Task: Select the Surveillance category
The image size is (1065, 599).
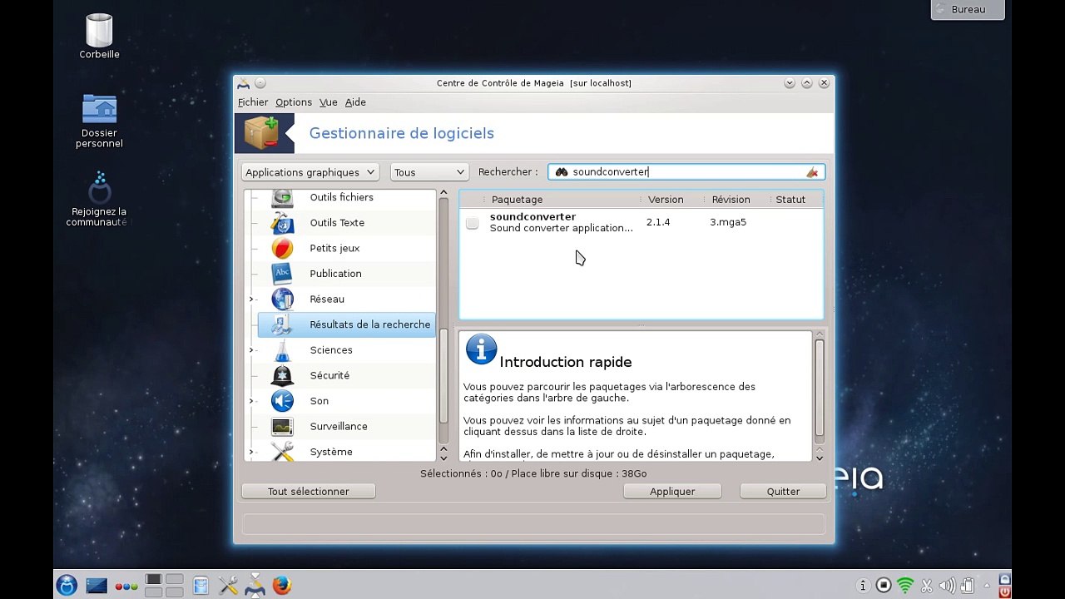Action: click(339, 427)
